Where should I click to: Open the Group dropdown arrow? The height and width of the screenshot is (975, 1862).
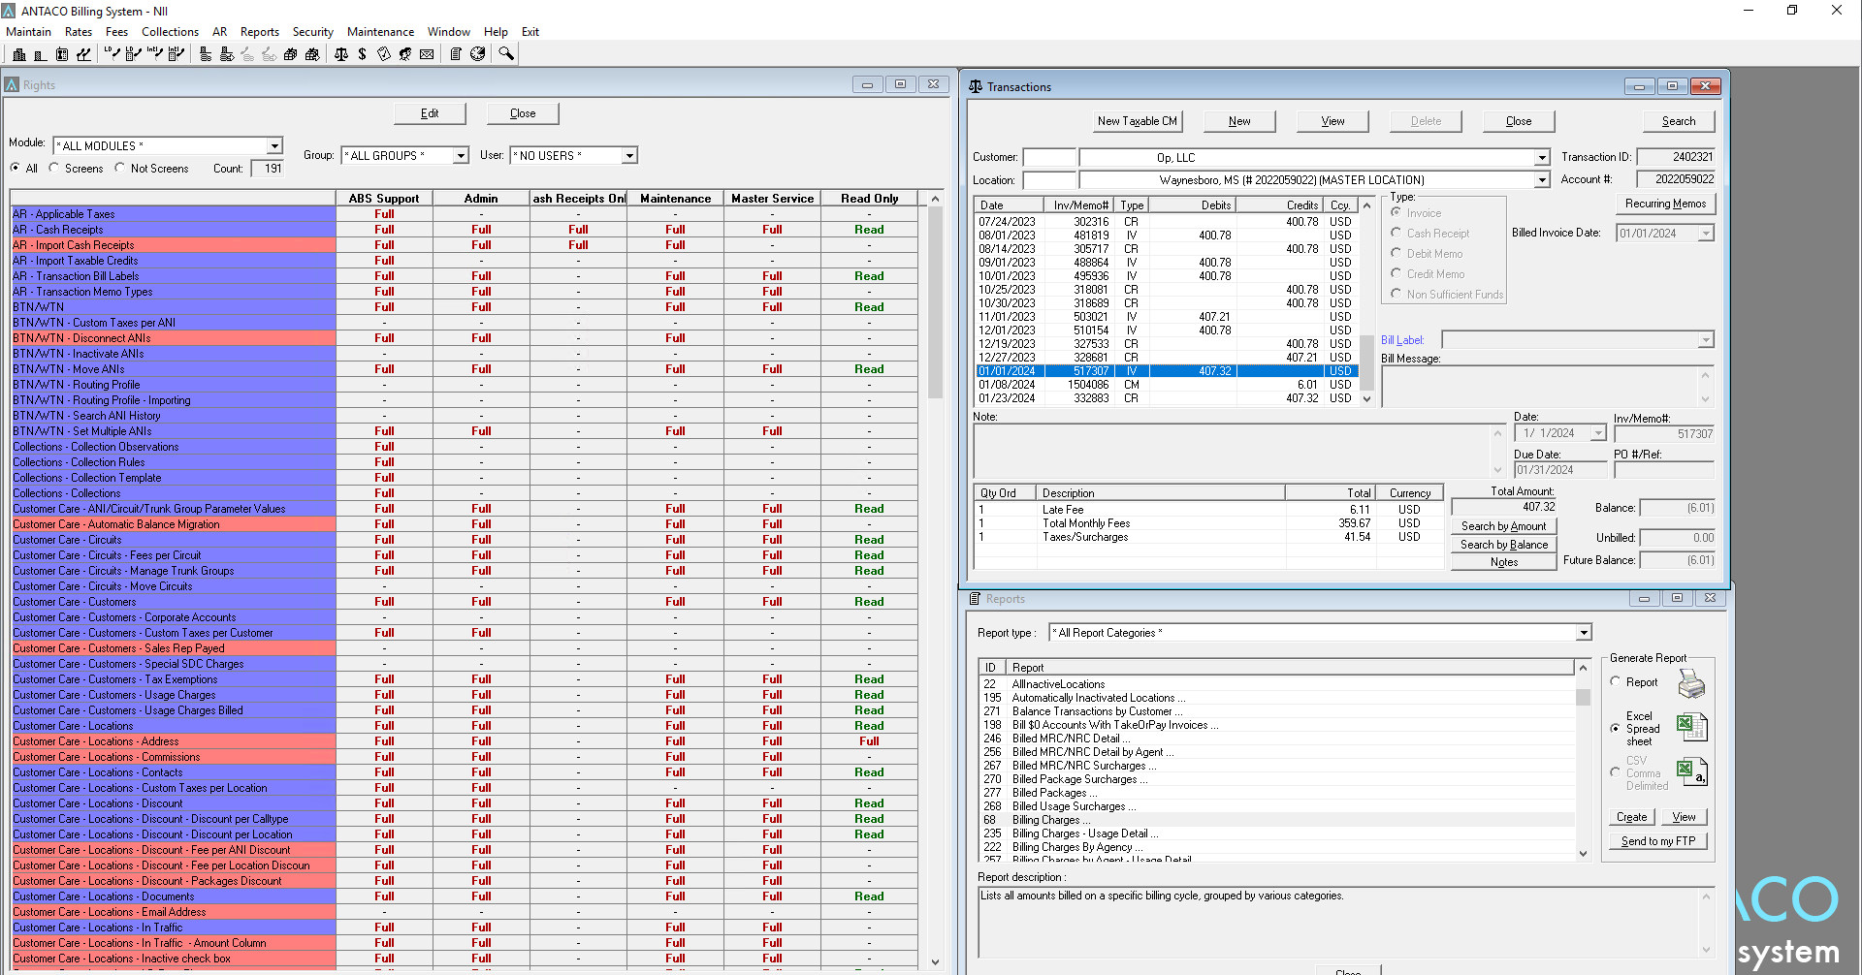coord(461,156)
